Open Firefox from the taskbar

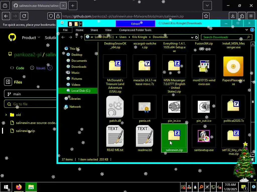pos(19,187)
